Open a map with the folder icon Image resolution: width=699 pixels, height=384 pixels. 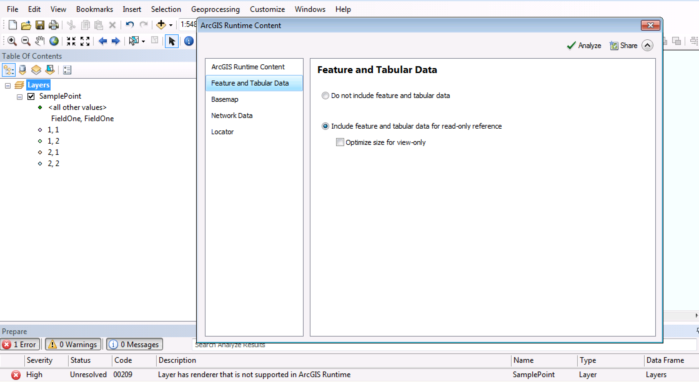tap(26, 25)
